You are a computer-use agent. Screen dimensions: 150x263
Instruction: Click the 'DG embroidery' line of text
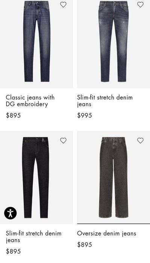click(x=27, y=104)
